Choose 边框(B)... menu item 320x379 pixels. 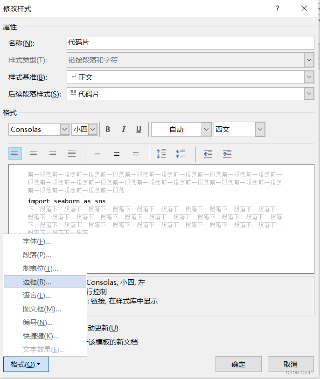(45, 282)
